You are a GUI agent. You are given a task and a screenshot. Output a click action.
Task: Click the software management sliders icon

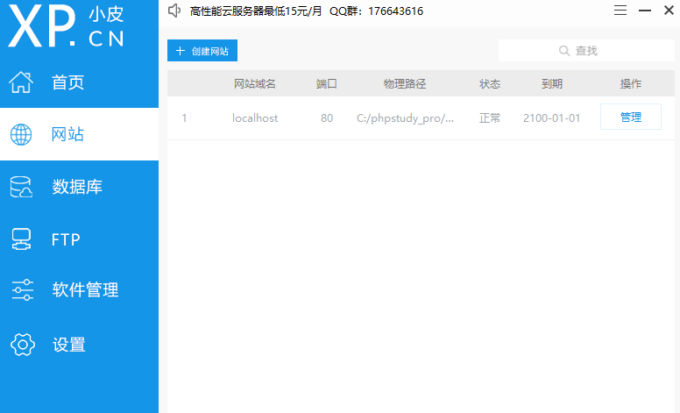(x=22, y=289)
